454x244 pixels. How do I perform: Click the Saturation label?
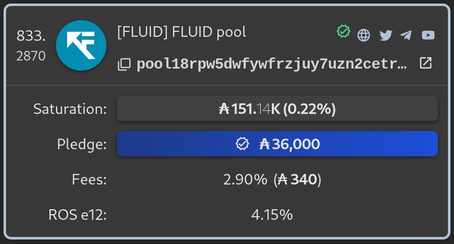(70, 109)
